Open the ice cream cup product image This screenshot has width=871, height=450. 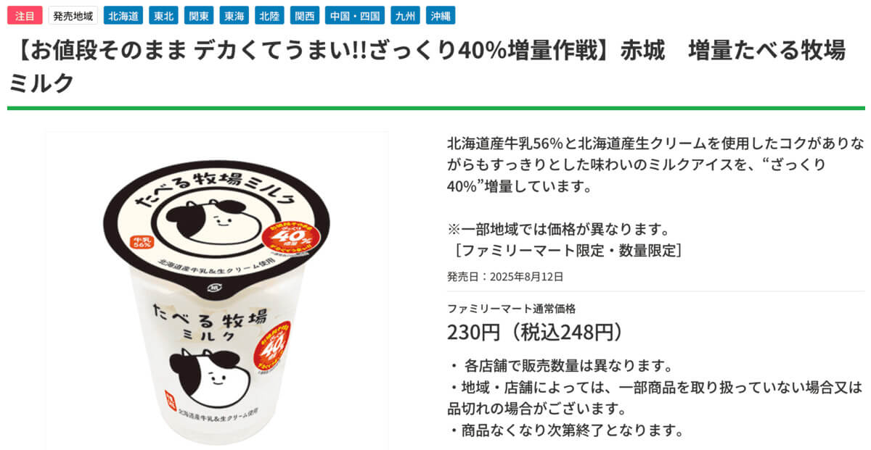coord(216,290)
